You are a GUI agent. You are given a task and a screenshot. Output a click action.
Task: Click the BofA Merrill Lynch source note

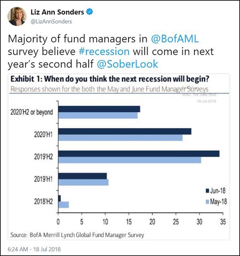[x=77, y=235]
